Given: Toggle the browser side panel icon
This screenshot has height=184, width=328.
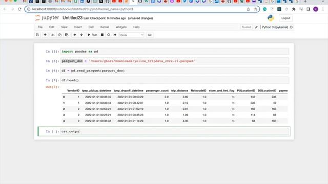Looking at the screenshot, I should click(x=309, y=9).
